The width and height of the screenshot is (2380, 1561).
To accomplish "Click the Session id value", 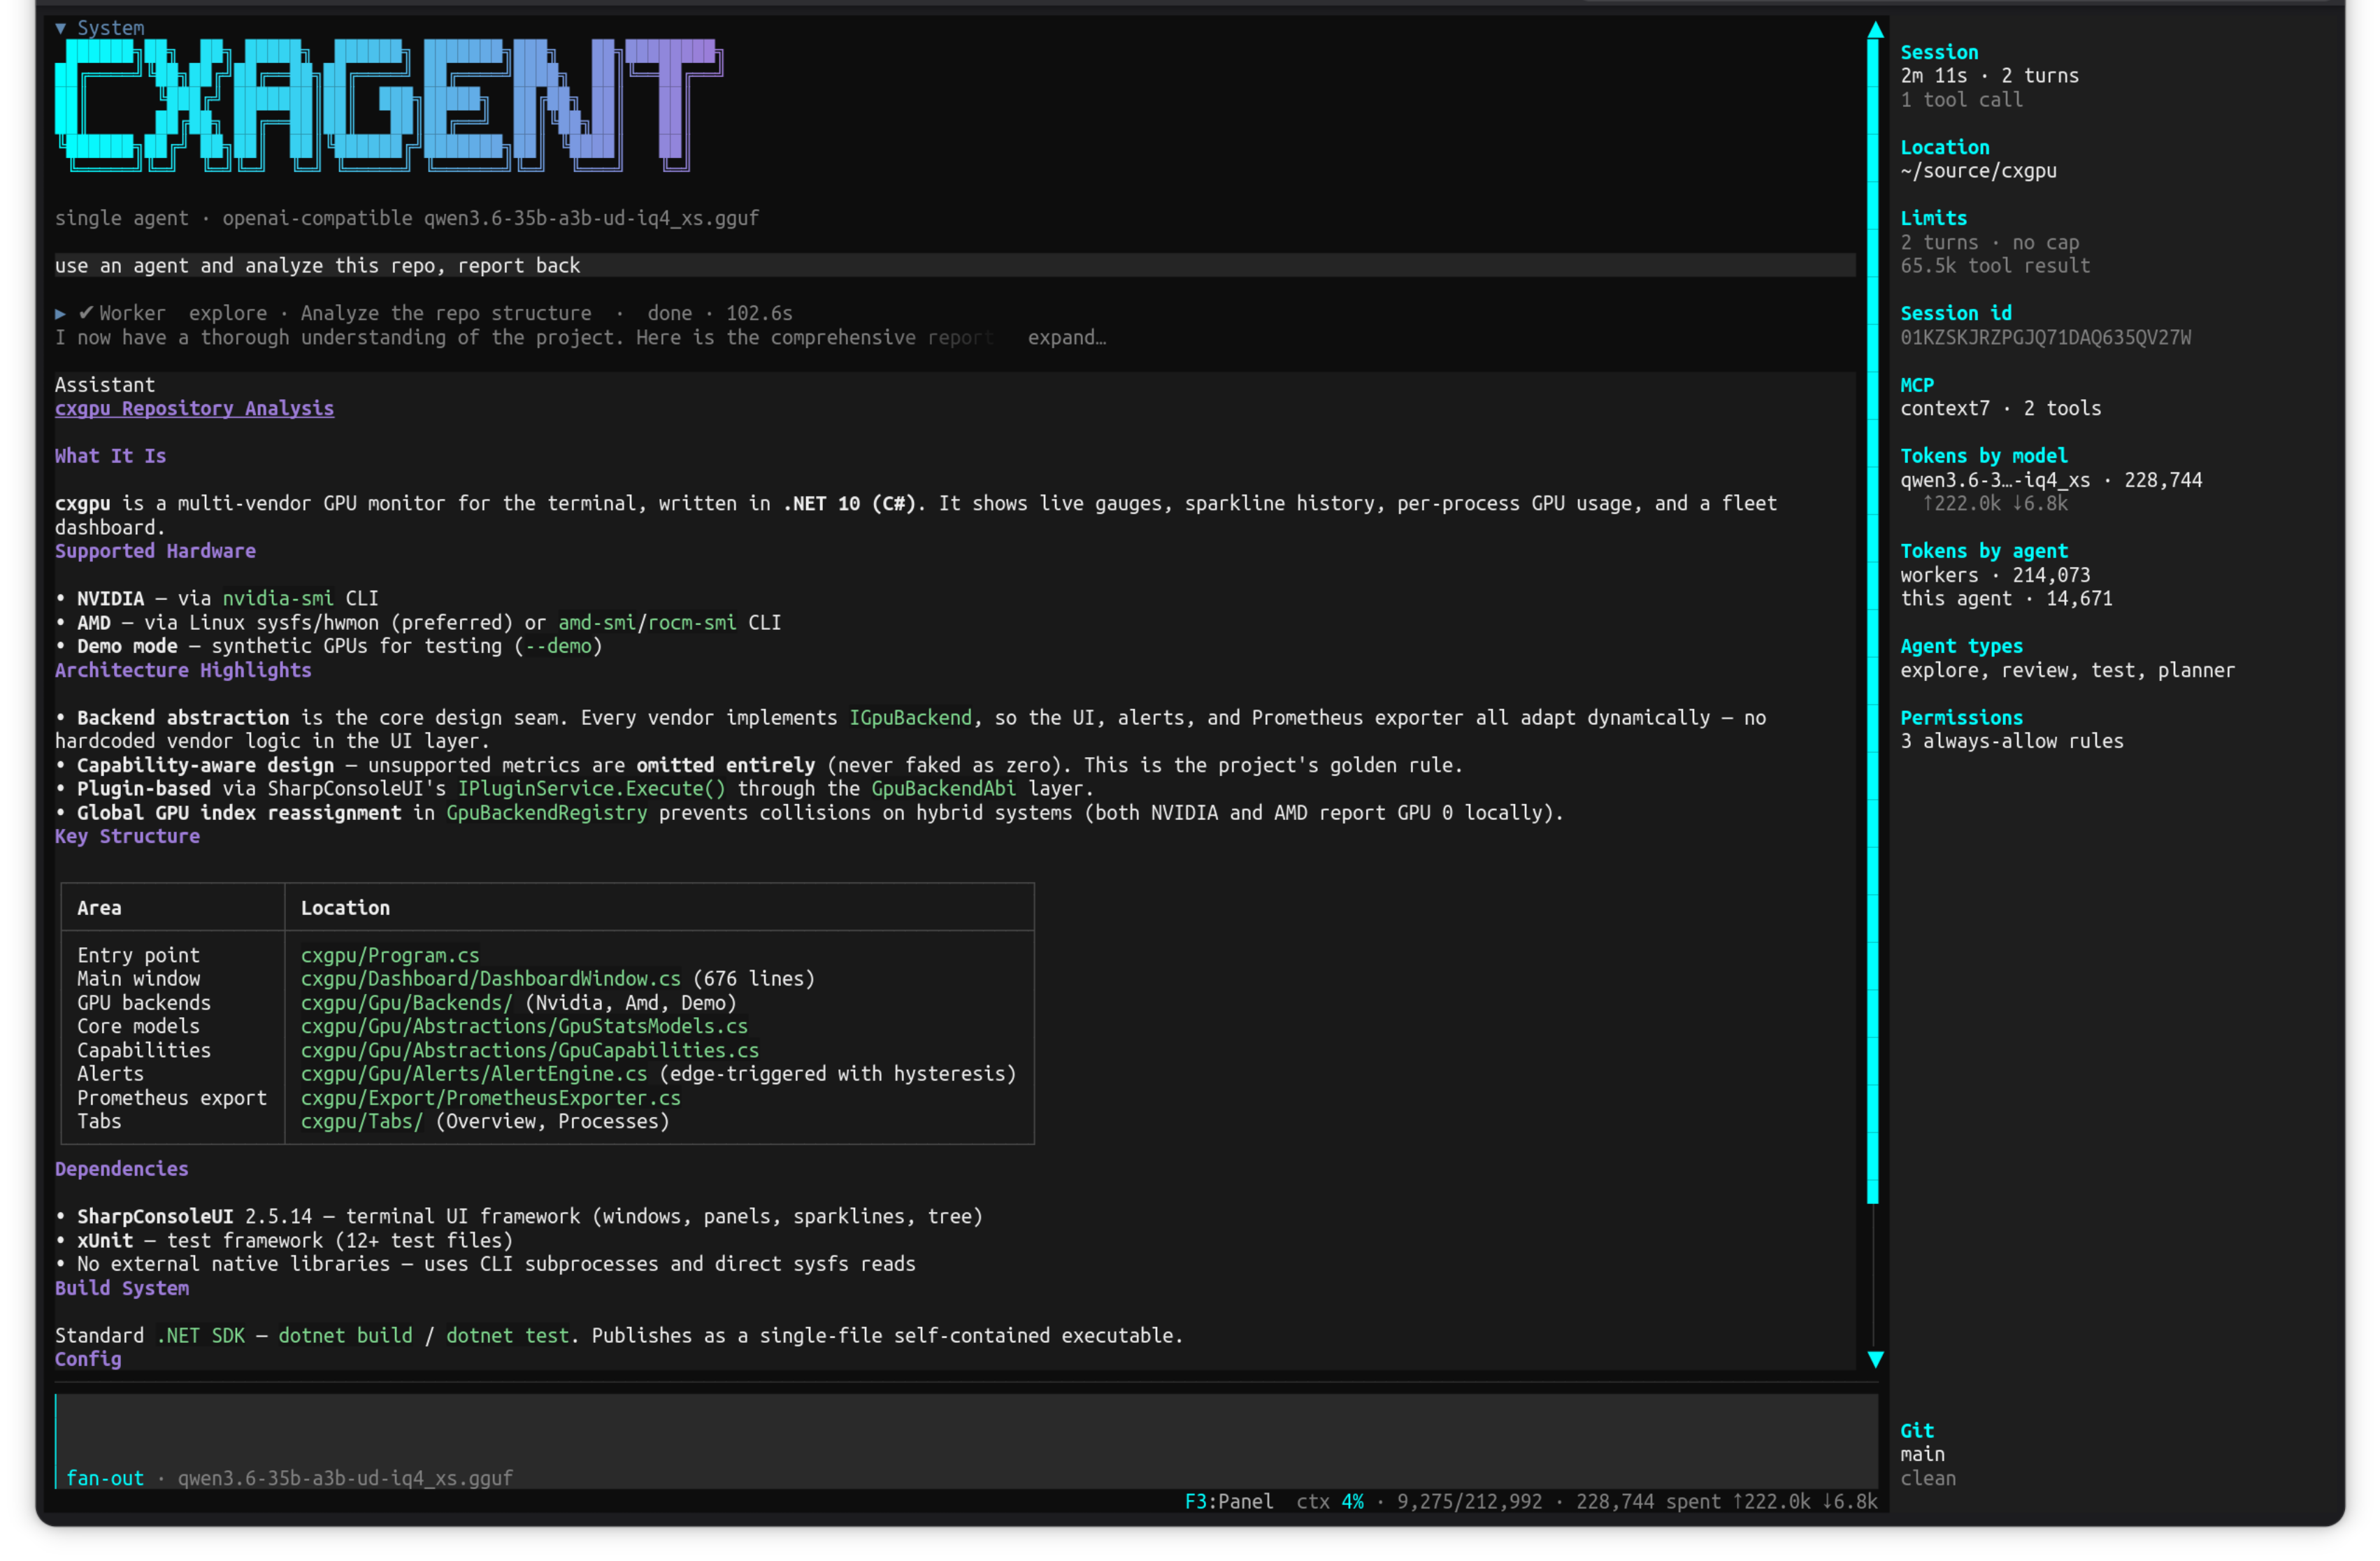I will 2045,337.
